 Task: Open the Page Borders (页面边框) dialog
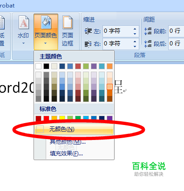tap(68, 31)
